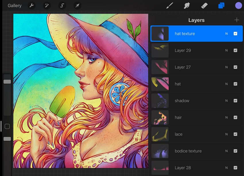The height and width of the screenshot is (176, 244).
Task: Click the Layer 29 thumbnail
Action: pos(160,51)
